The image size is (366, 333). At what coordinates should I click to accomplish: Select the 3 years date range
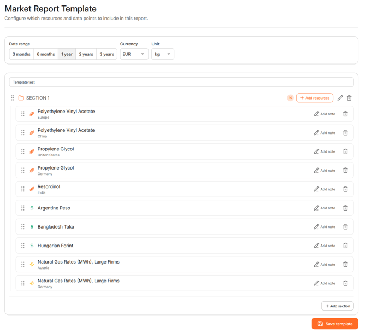[x=107, y=54]
